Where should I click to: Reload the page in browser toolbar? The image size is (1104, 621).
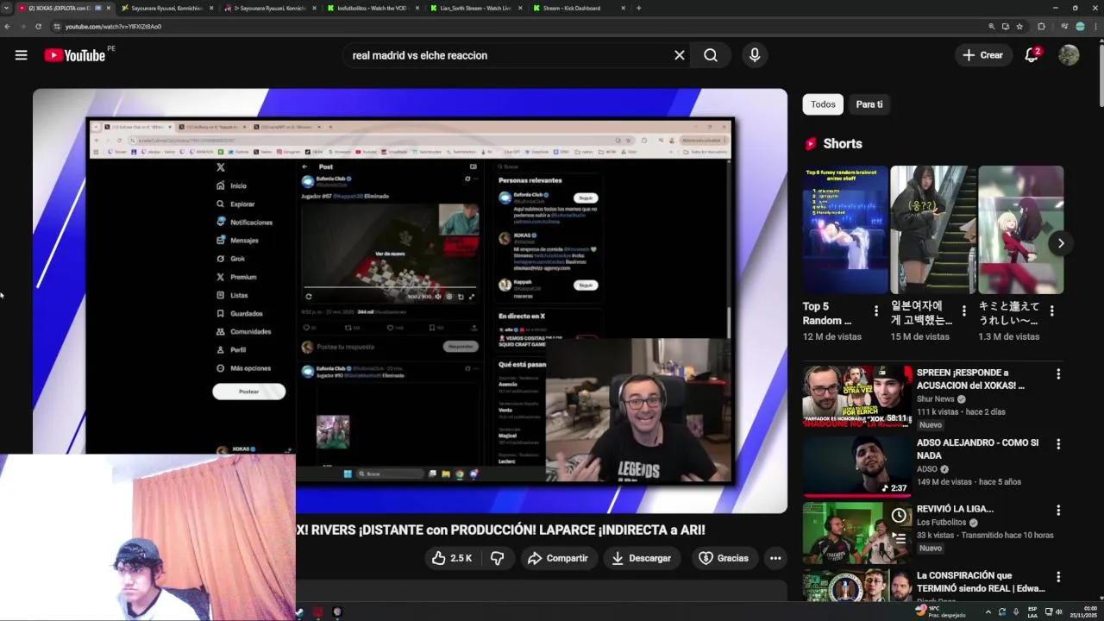click(x=38, y=27)
